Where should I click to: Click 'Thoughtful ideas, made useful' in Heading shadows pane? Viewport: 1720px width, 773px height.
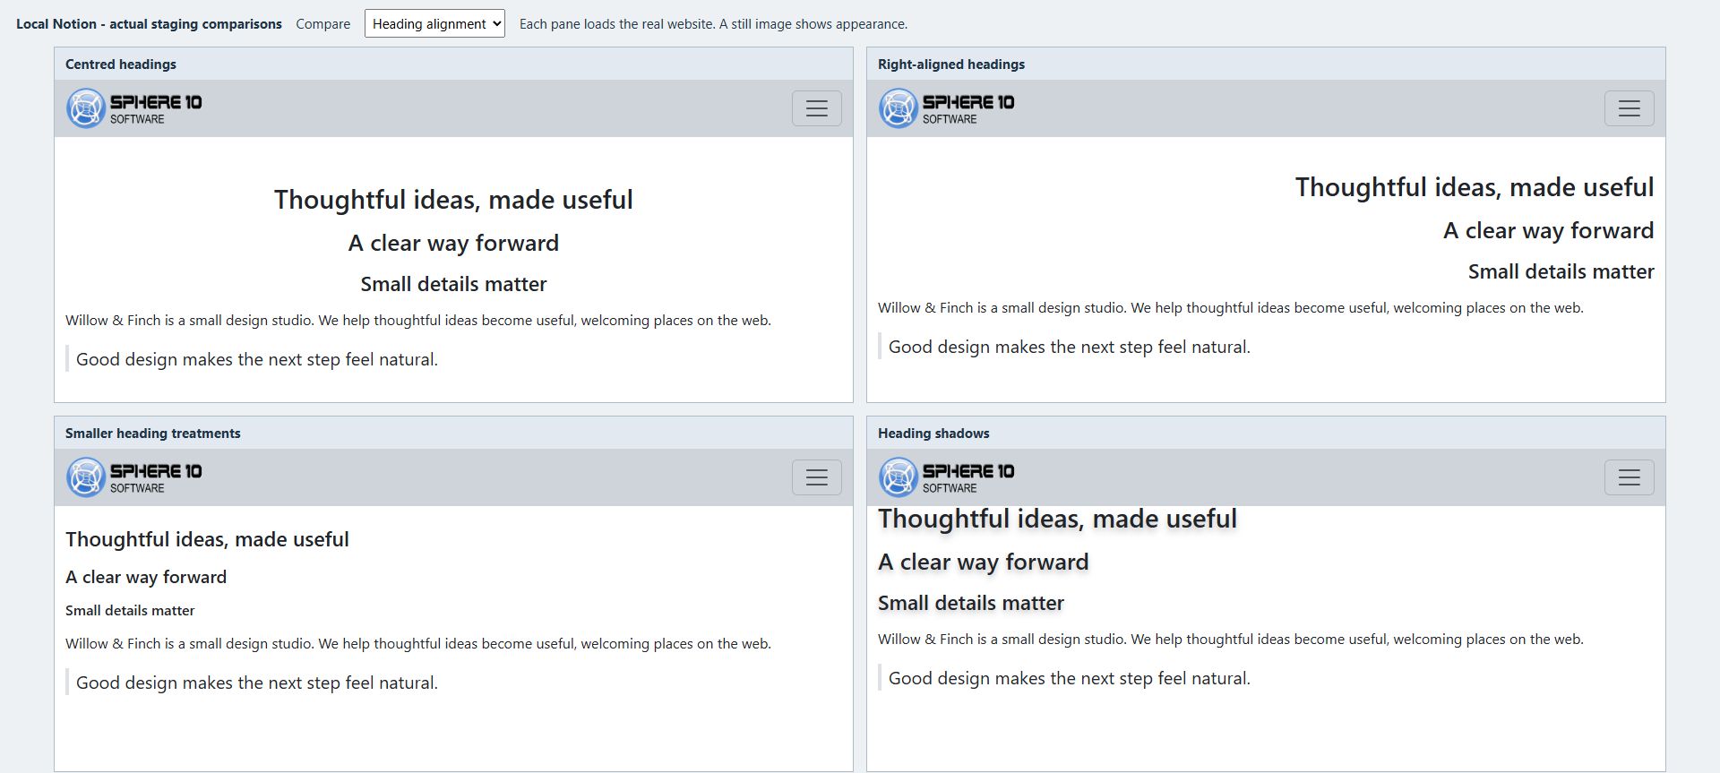(x=1057, y=519)
